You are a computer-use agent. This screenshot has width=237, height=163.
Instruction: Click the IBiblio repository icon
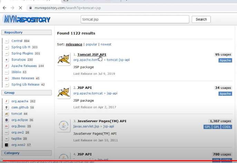(7, 72)
